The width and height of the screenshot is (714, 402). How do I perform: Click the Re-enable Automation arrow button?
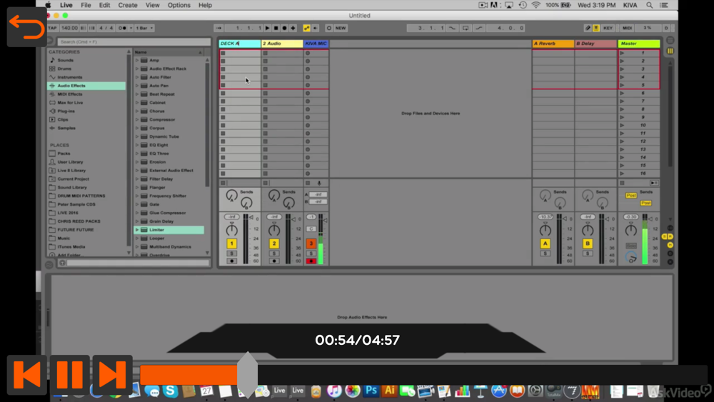(x=315, y=28)
